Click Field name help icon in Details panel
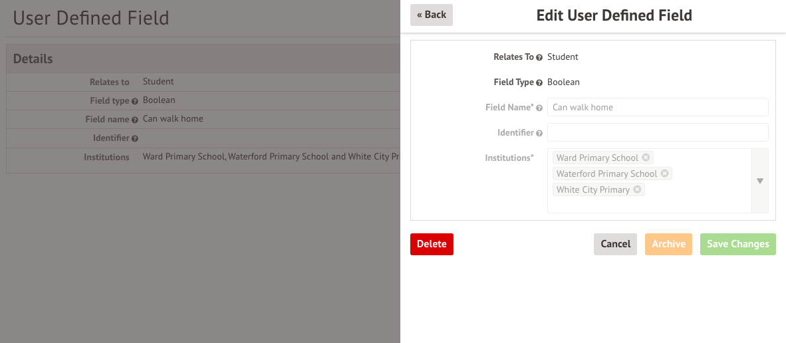The width and height of the screenshot is (786, 343). coord(135,120)
